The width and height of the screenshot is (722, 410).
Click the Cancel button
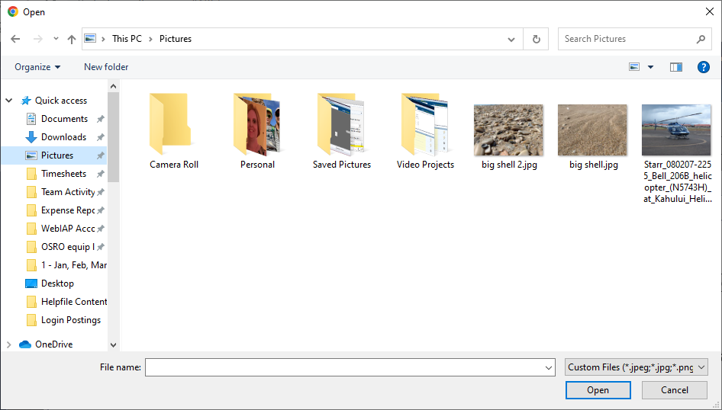[675, 390]
